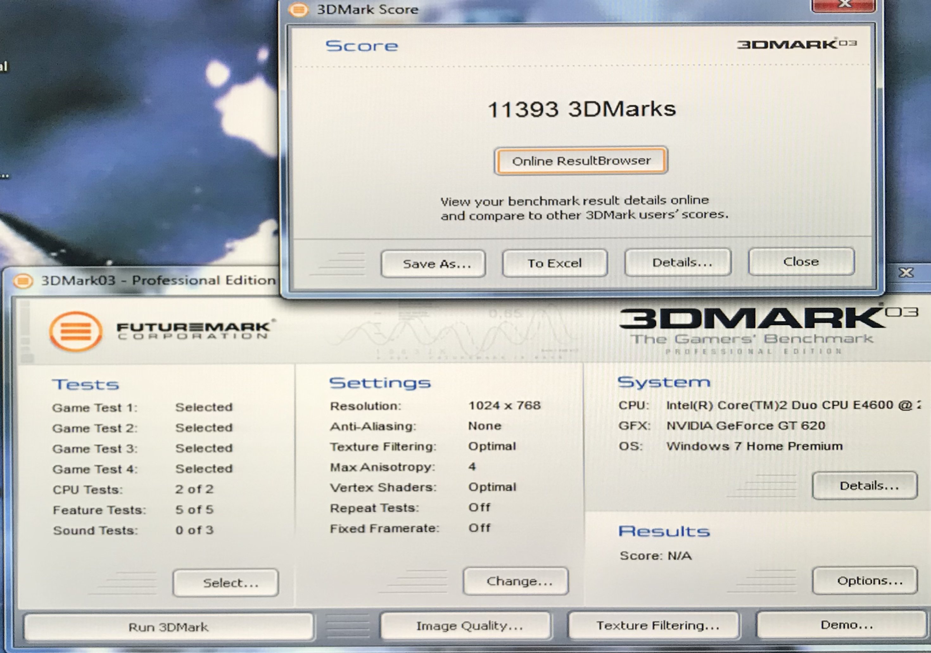Image resolution: width=931 pixels, height=653 pixels.
Task: Click Save As in score dialog
Action: (434, 263)
